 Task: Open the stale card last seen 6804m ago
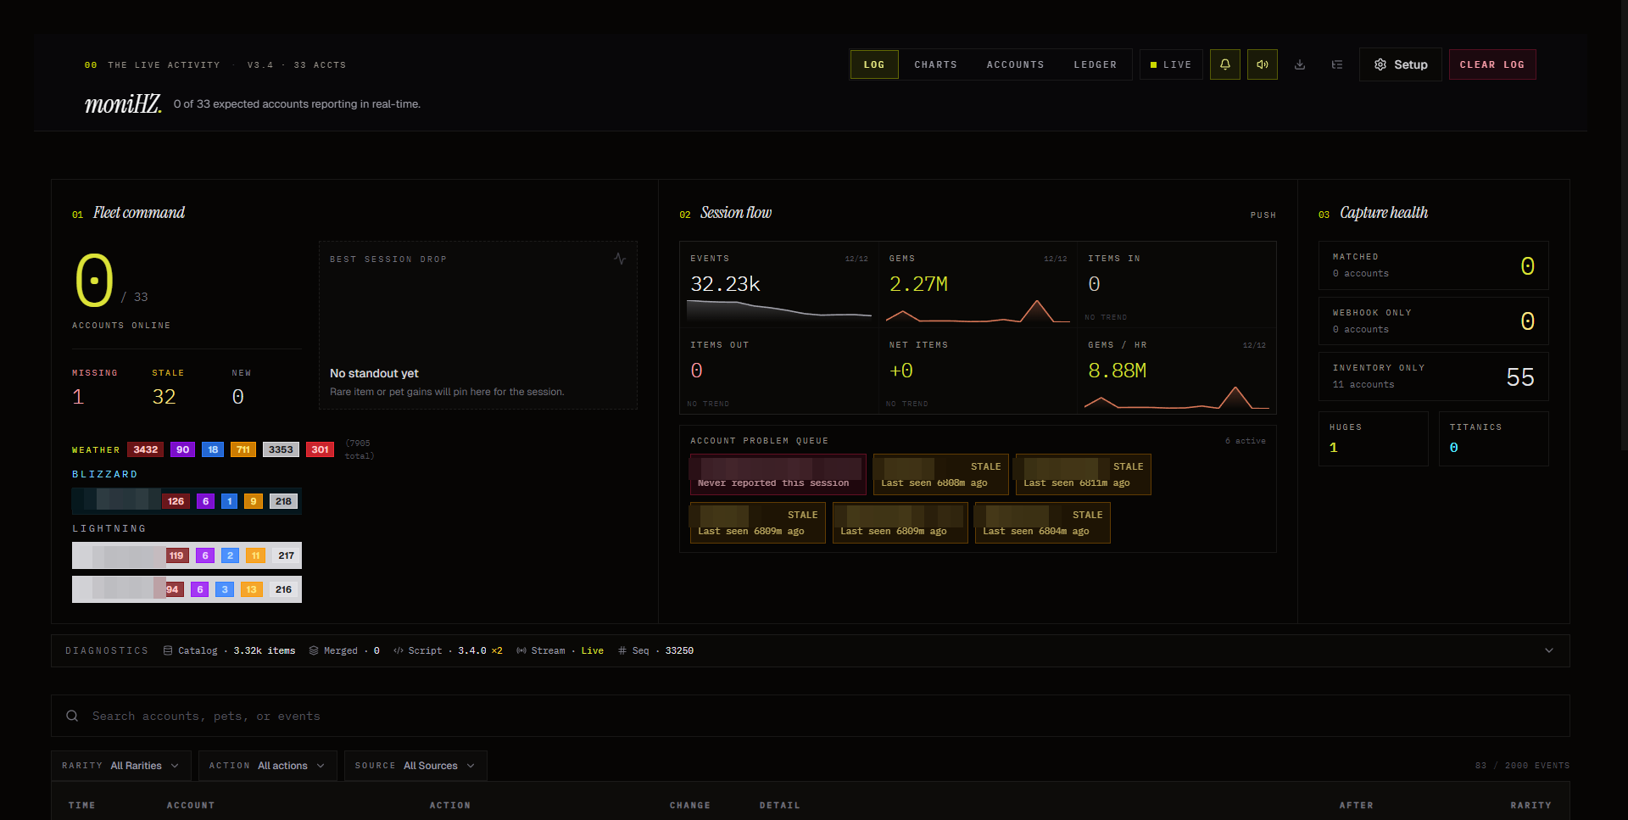coord(1042,522)
